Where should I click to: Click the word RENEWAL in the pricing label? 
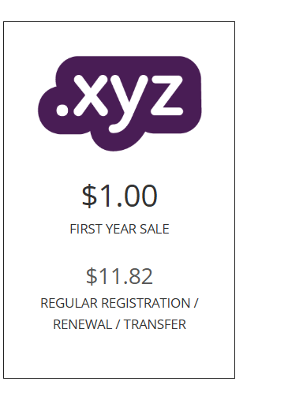pos(83,324)
